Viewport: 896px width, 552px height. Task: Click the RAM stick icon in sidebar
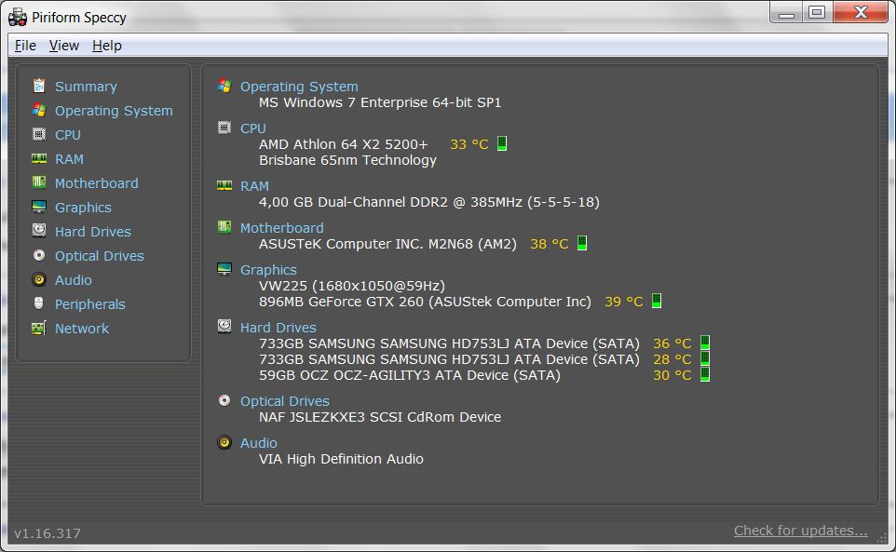(x=39, y=158)
